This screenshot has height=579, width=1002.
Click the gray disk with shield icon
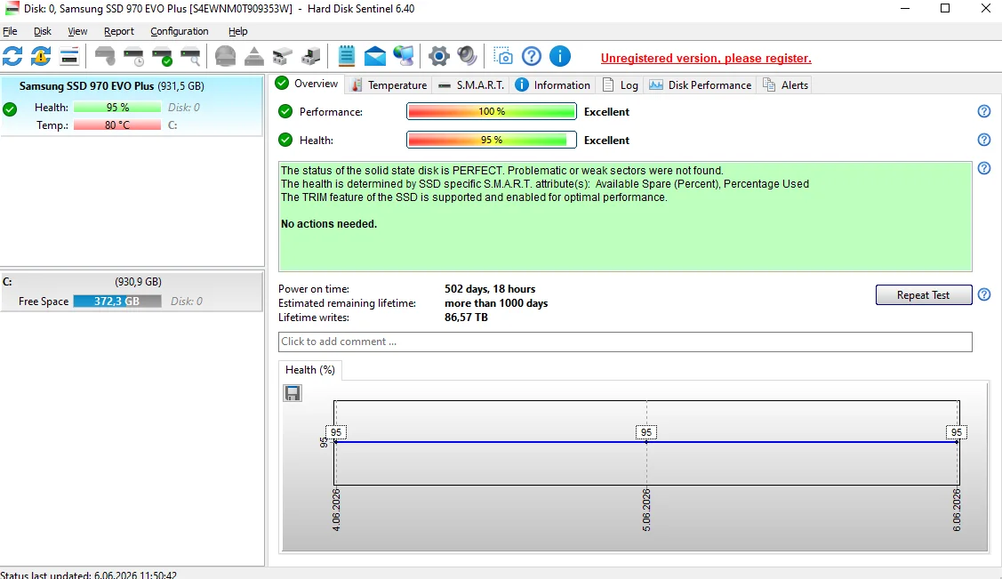(x=105, y=56)
